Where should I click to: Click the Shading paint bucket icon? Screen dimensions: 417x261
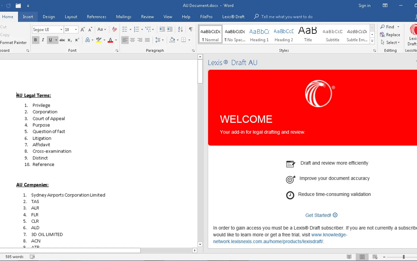[172, 40]
